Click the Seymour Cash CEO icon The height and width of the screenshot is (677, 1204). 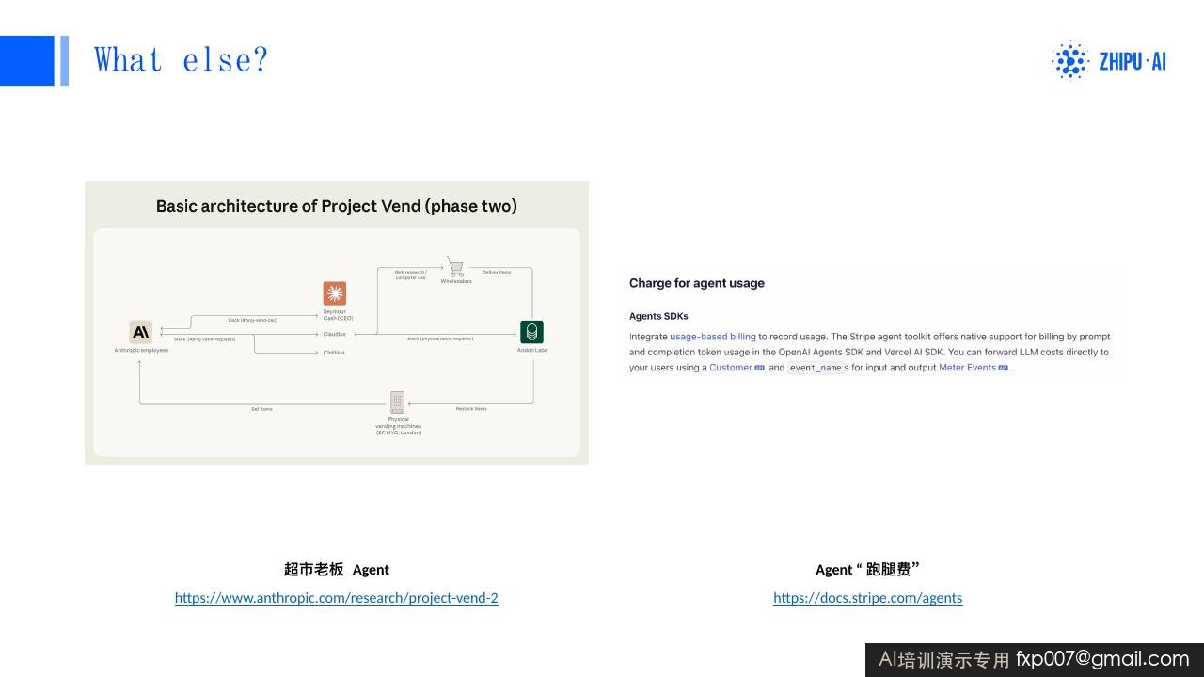pos(334,293)
